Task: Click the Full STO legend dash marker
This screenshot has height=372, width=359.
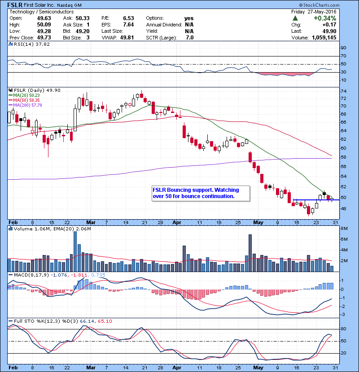Action: click(10, 321)
